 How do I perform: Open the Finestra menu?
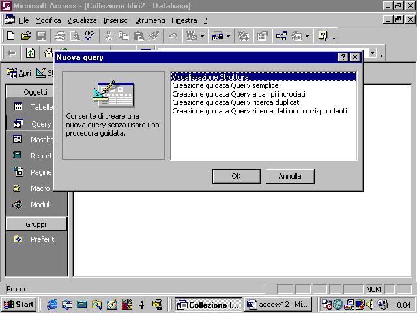[184, 20]
